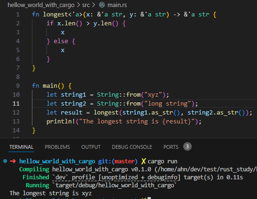The width and height of the screenshot is (257, 199).
Task: Expand chevron after src breadcrumb
Action: coord(93,5)
